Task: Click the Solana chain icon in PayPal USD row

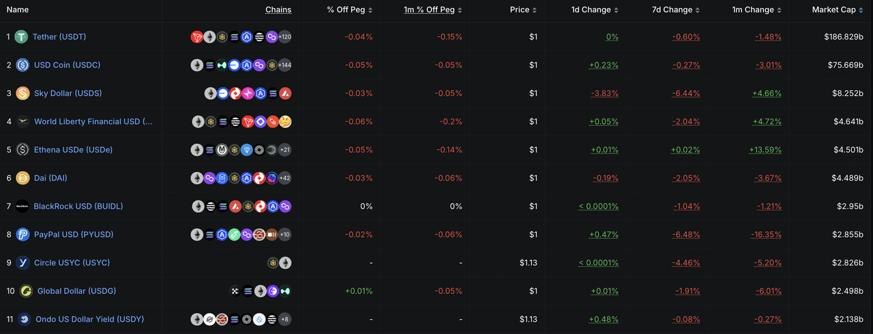Action: [x=209, y=234]
